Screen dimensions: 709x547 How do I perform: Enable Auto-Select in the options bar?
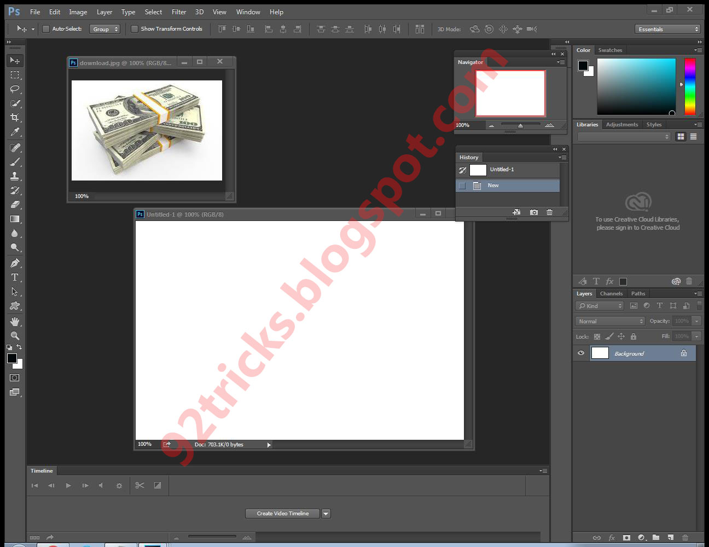[46, 28]
